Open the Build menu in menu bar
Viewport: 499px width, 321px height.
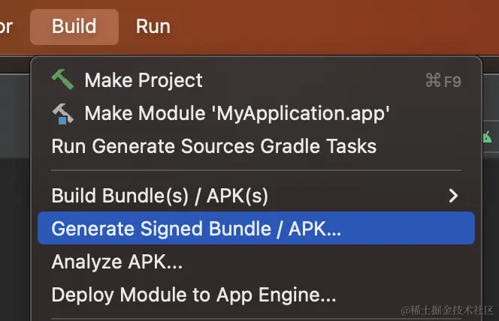pos(74,27)
